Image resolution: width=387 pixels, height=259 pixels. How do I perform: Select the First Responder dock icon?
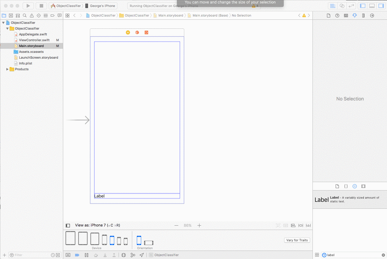(137, 33)
